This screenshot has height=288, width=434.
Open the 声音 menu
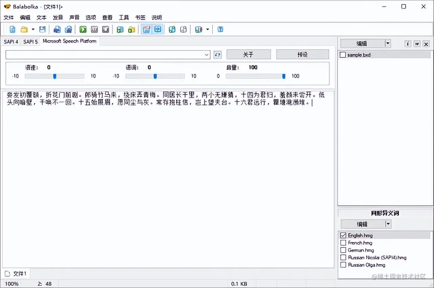click(74, 17)
